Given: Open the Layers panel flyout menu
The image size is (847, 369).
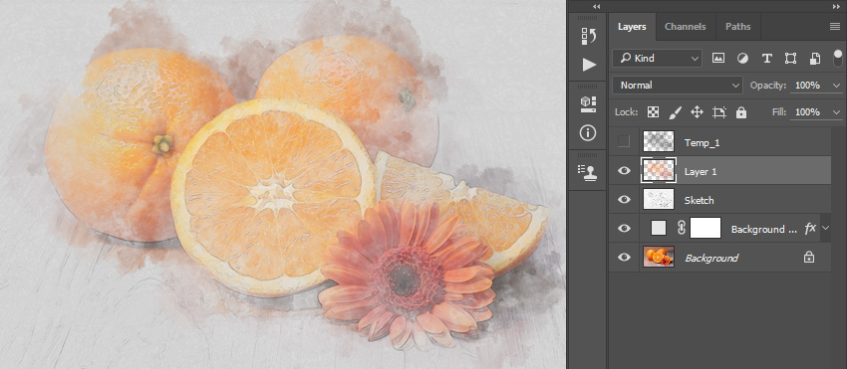Looking at the screenshot, I should (835, 27).
